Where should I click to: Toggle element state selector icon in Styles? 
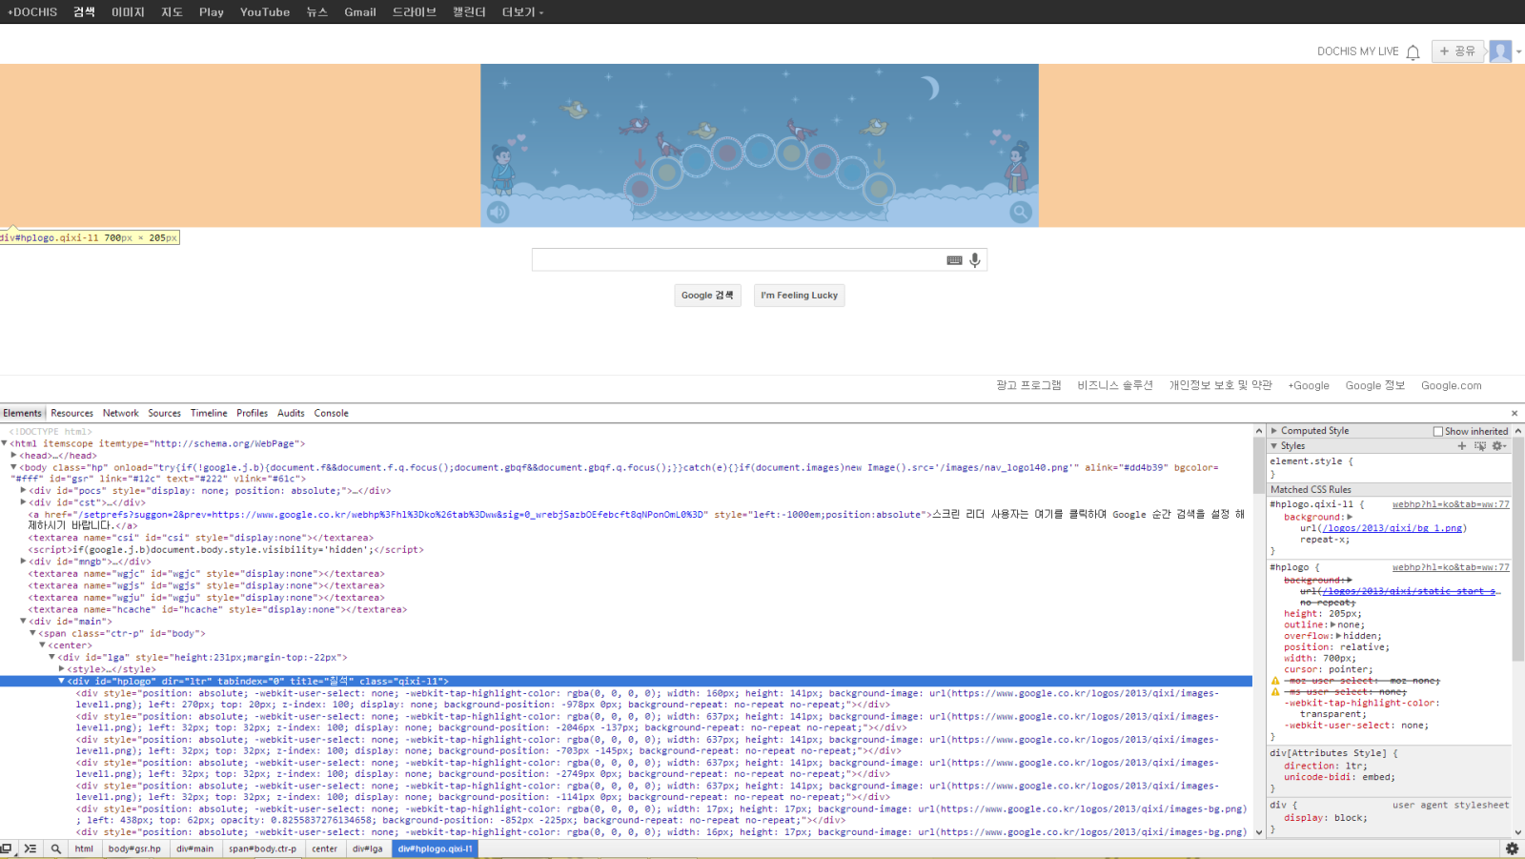tap(1480, 446)
